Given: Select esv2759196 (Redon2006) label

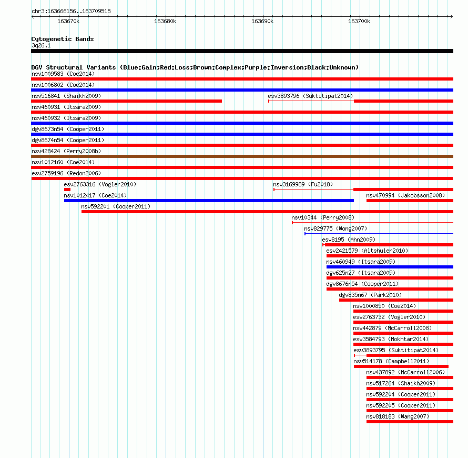Looking at the screenshot, I should (66, 173).
